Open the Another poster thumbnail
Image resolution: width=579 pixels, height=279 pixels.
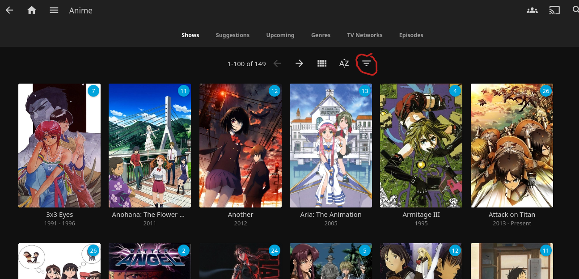241,145
